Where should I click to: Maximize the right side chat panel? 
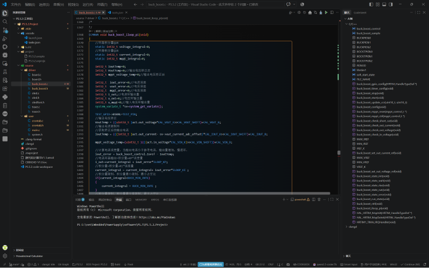point(419,12)
